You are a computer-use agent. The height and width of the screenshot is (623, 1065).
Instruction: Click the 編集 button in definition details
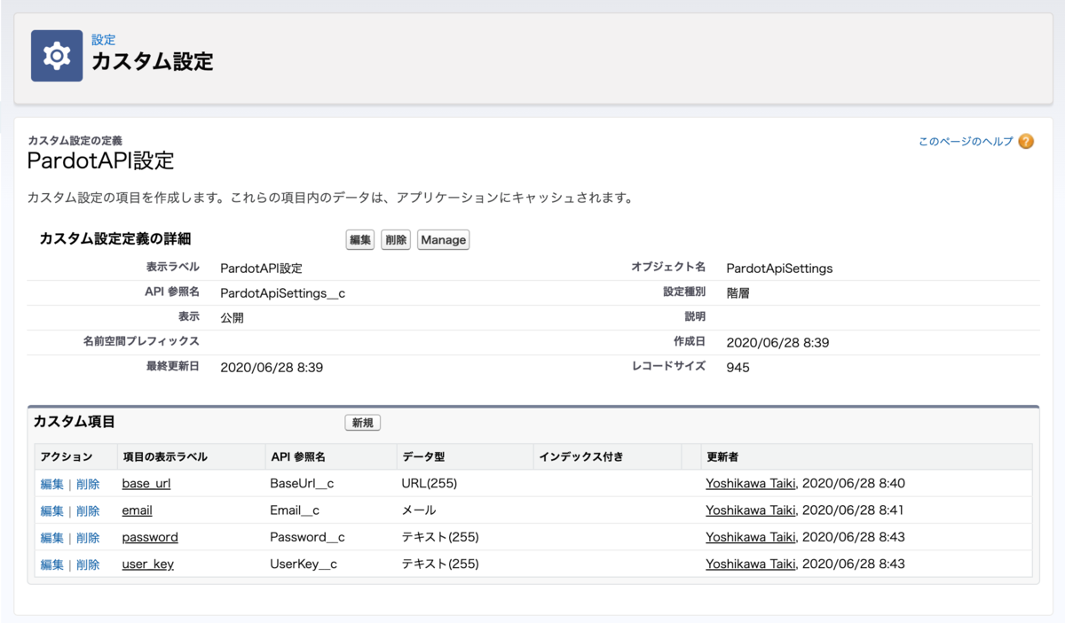coord(359,240)
